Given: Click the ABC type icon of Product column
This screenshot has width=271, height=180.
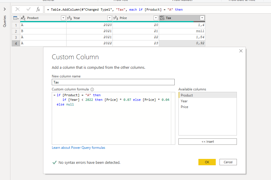Looking at the screenshot, I should pyautogui.click(x=23, y=18).
